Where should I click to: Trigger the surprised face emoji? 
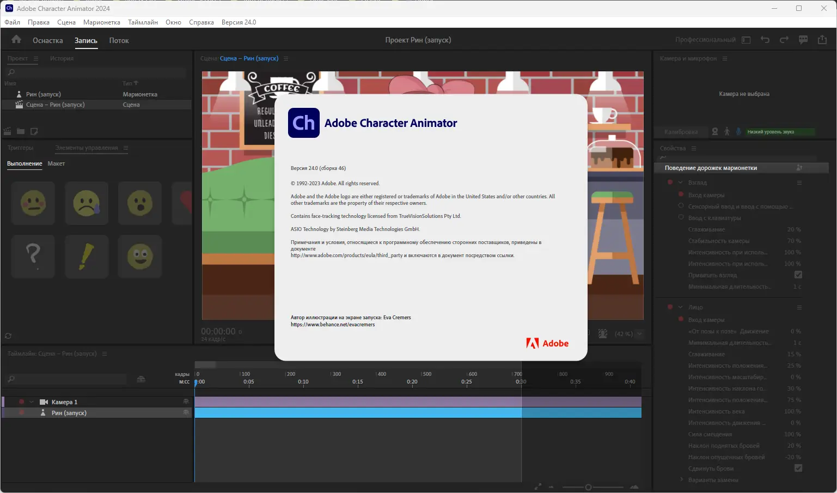(140, 203)
